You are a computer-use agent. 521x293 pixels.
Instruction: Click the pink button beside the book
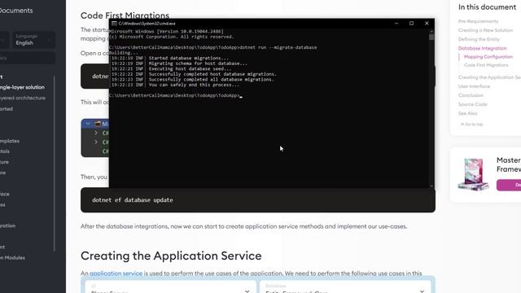(x=509, y=185)
